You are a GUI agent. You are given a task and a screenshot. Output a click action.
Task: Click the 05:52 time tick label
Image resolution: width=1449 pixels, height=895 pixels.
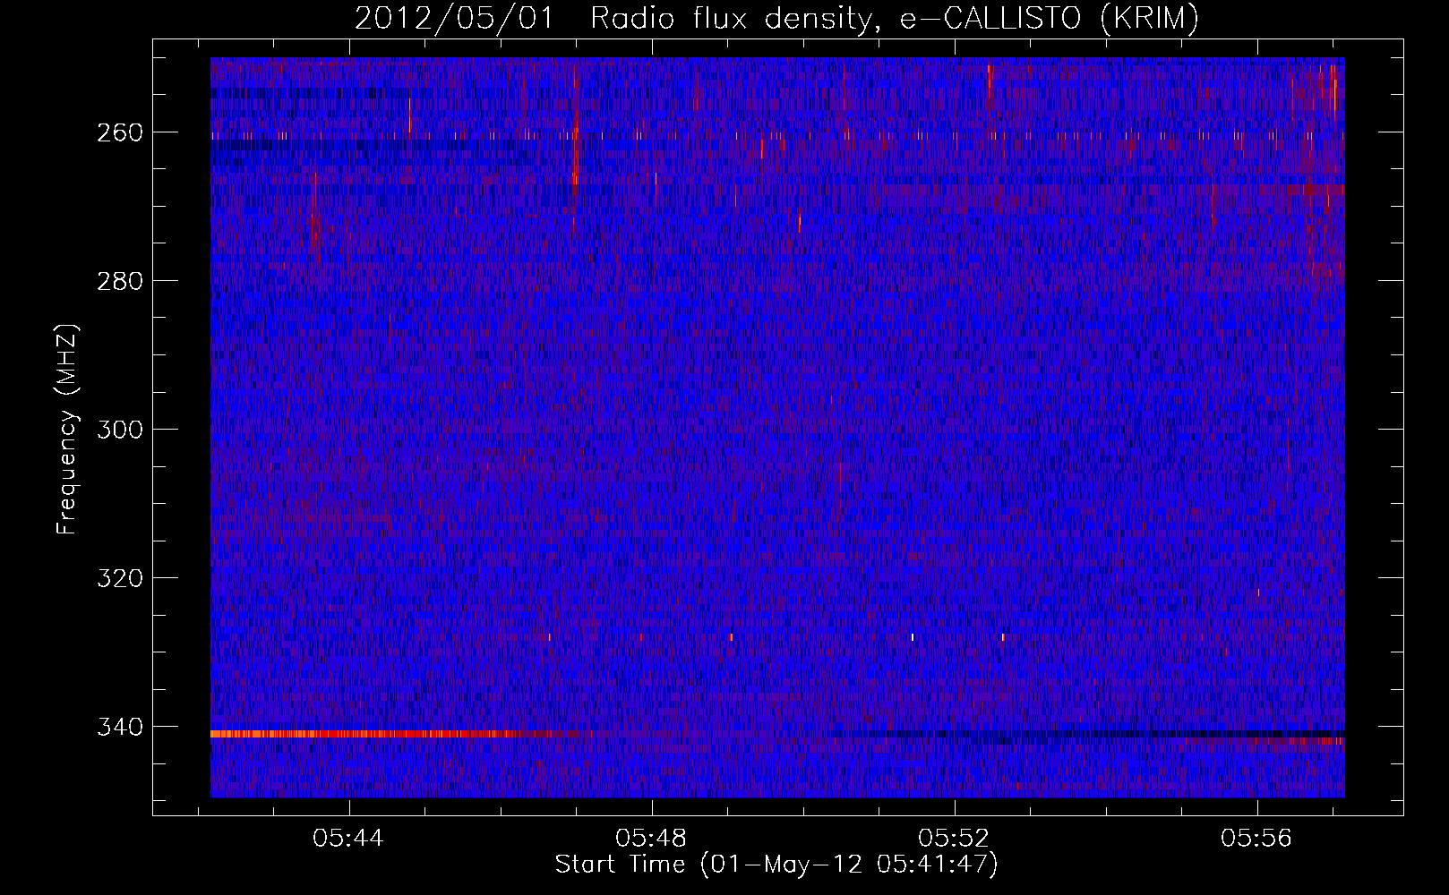(954, 838)
